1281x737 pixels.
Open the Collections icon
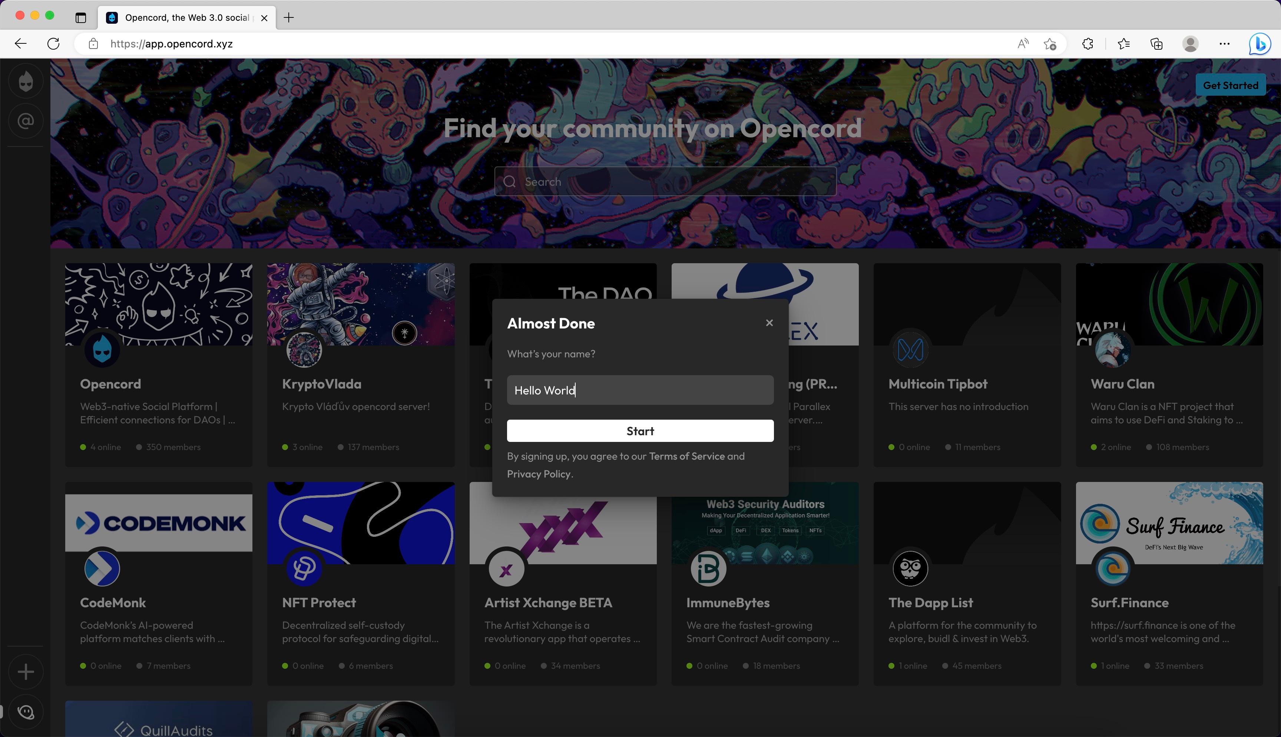click(1156, 43)
